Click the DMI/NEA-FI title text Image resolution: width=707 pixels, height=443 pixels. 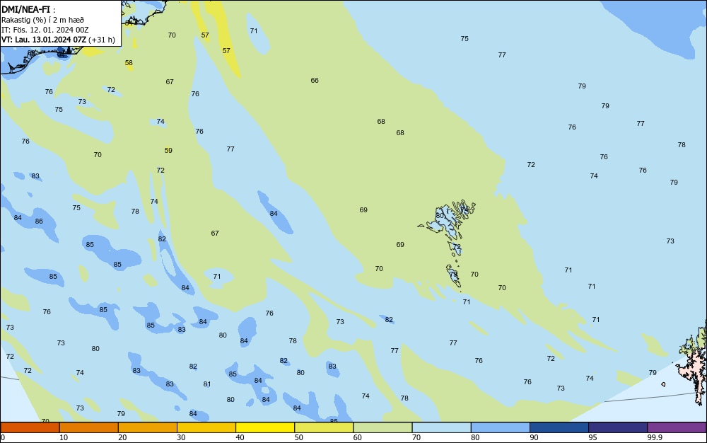coord(25,9)
